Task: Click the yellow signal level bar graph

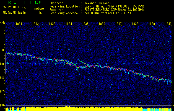Action: click(89, 109)
